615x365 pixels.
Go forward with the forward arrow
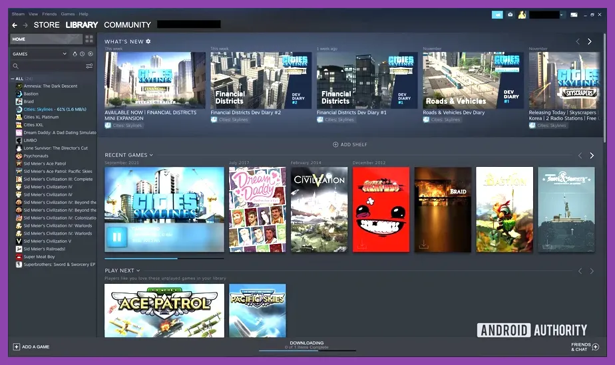point(25,25)
